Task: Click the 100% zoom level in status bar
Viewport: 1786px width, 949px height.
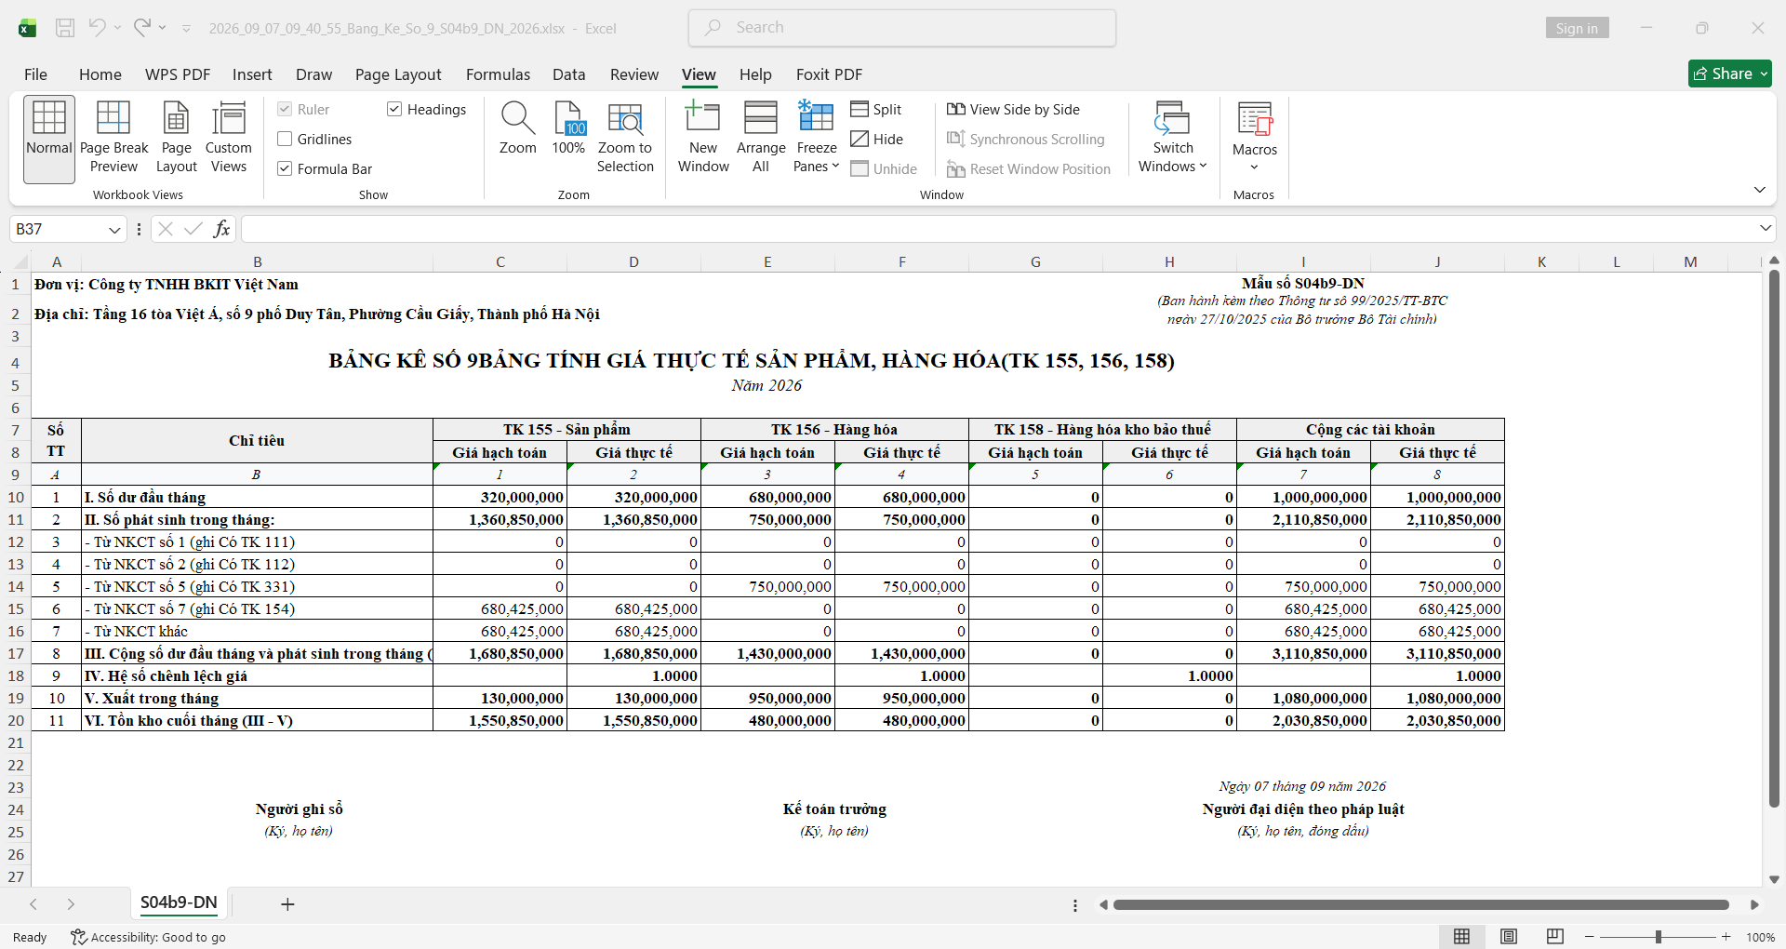Action: point(1760,937)
